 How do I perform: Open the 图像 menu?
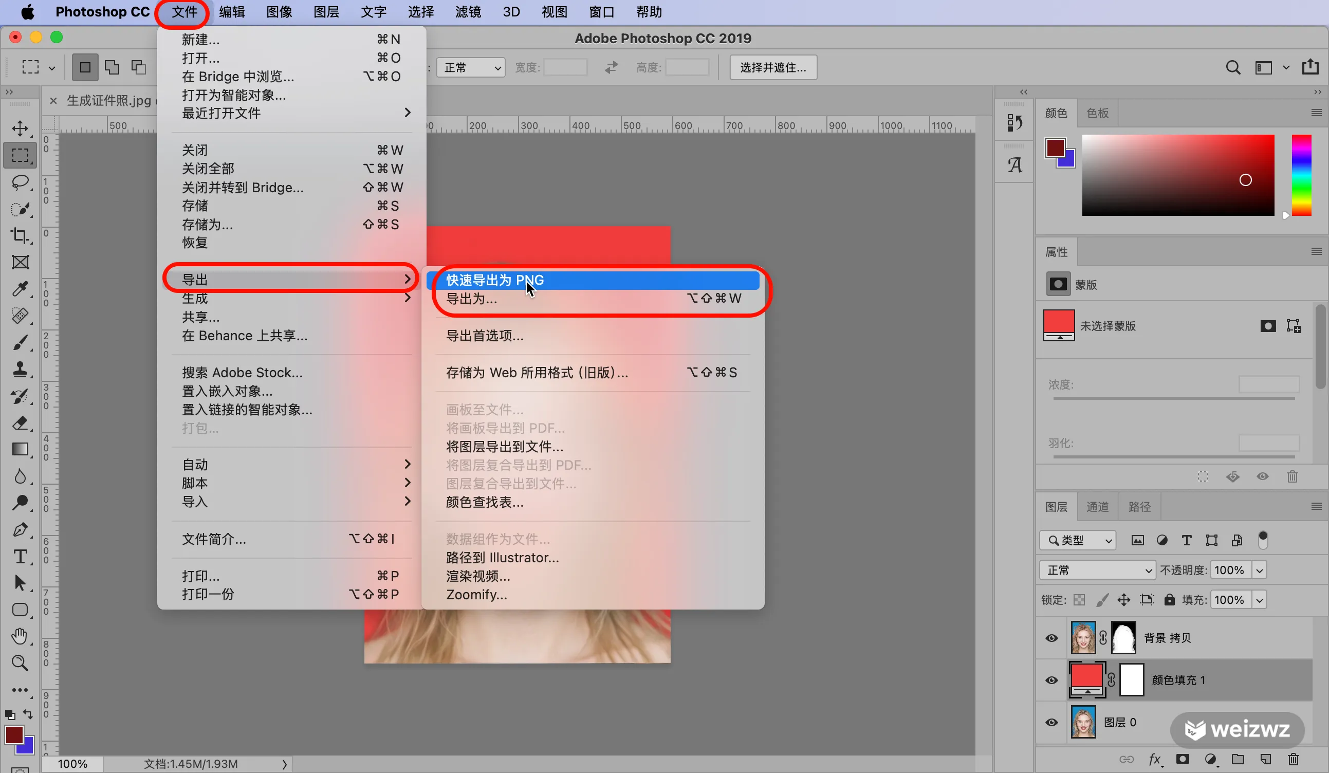tap(279, 12)
